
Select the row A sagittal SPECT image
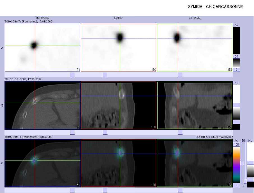[x=119, y=48]
